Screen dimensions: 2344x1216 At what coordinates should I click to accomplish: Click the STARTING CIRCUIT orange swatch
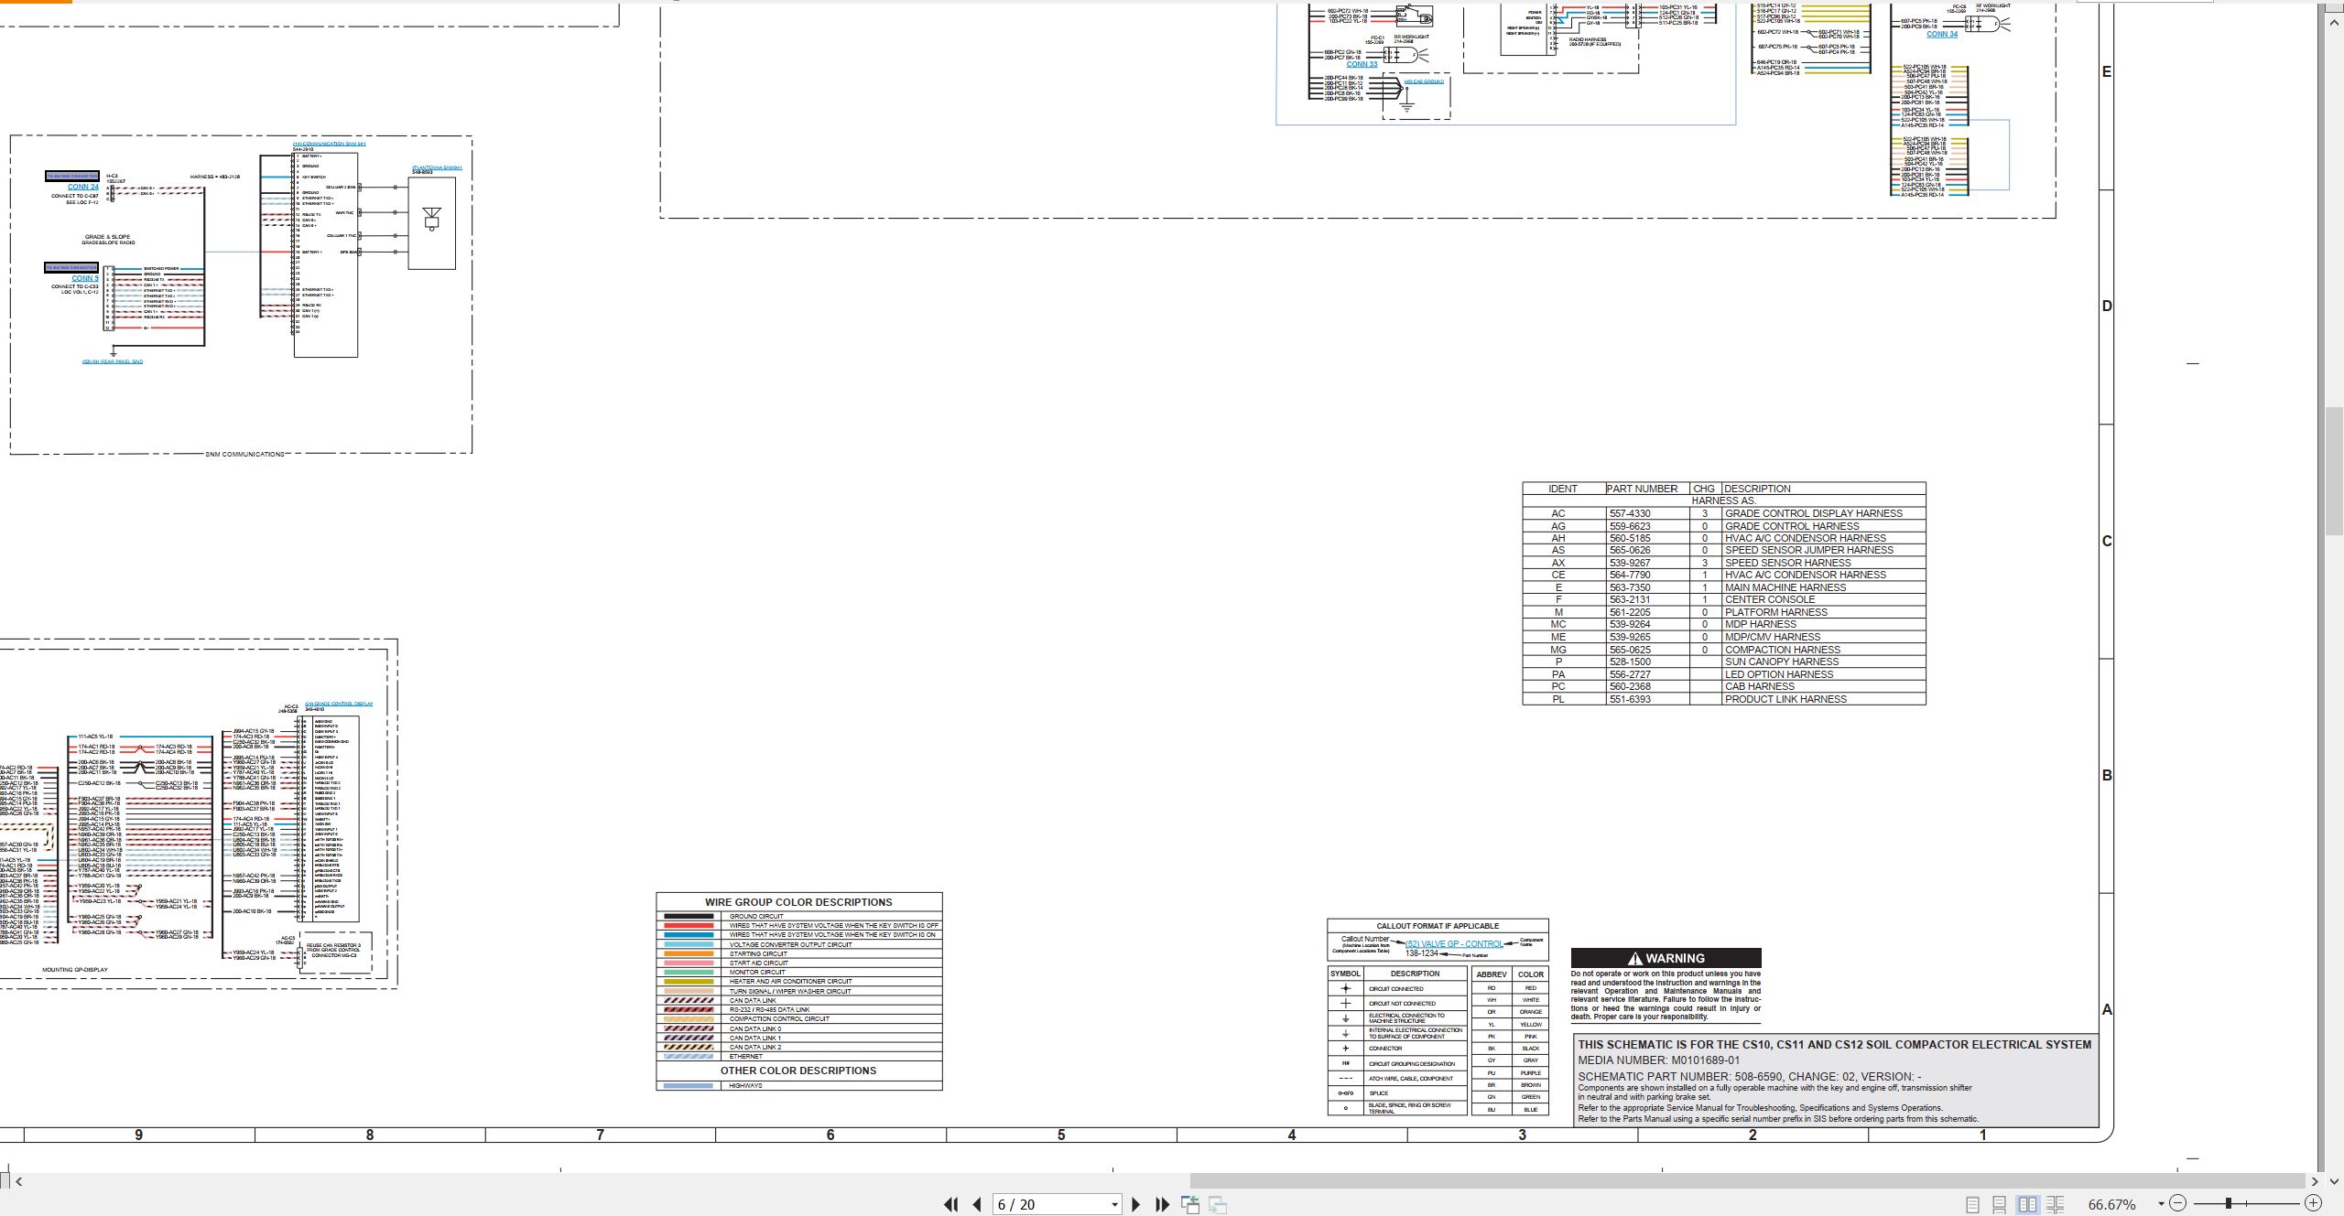(688, 953)
